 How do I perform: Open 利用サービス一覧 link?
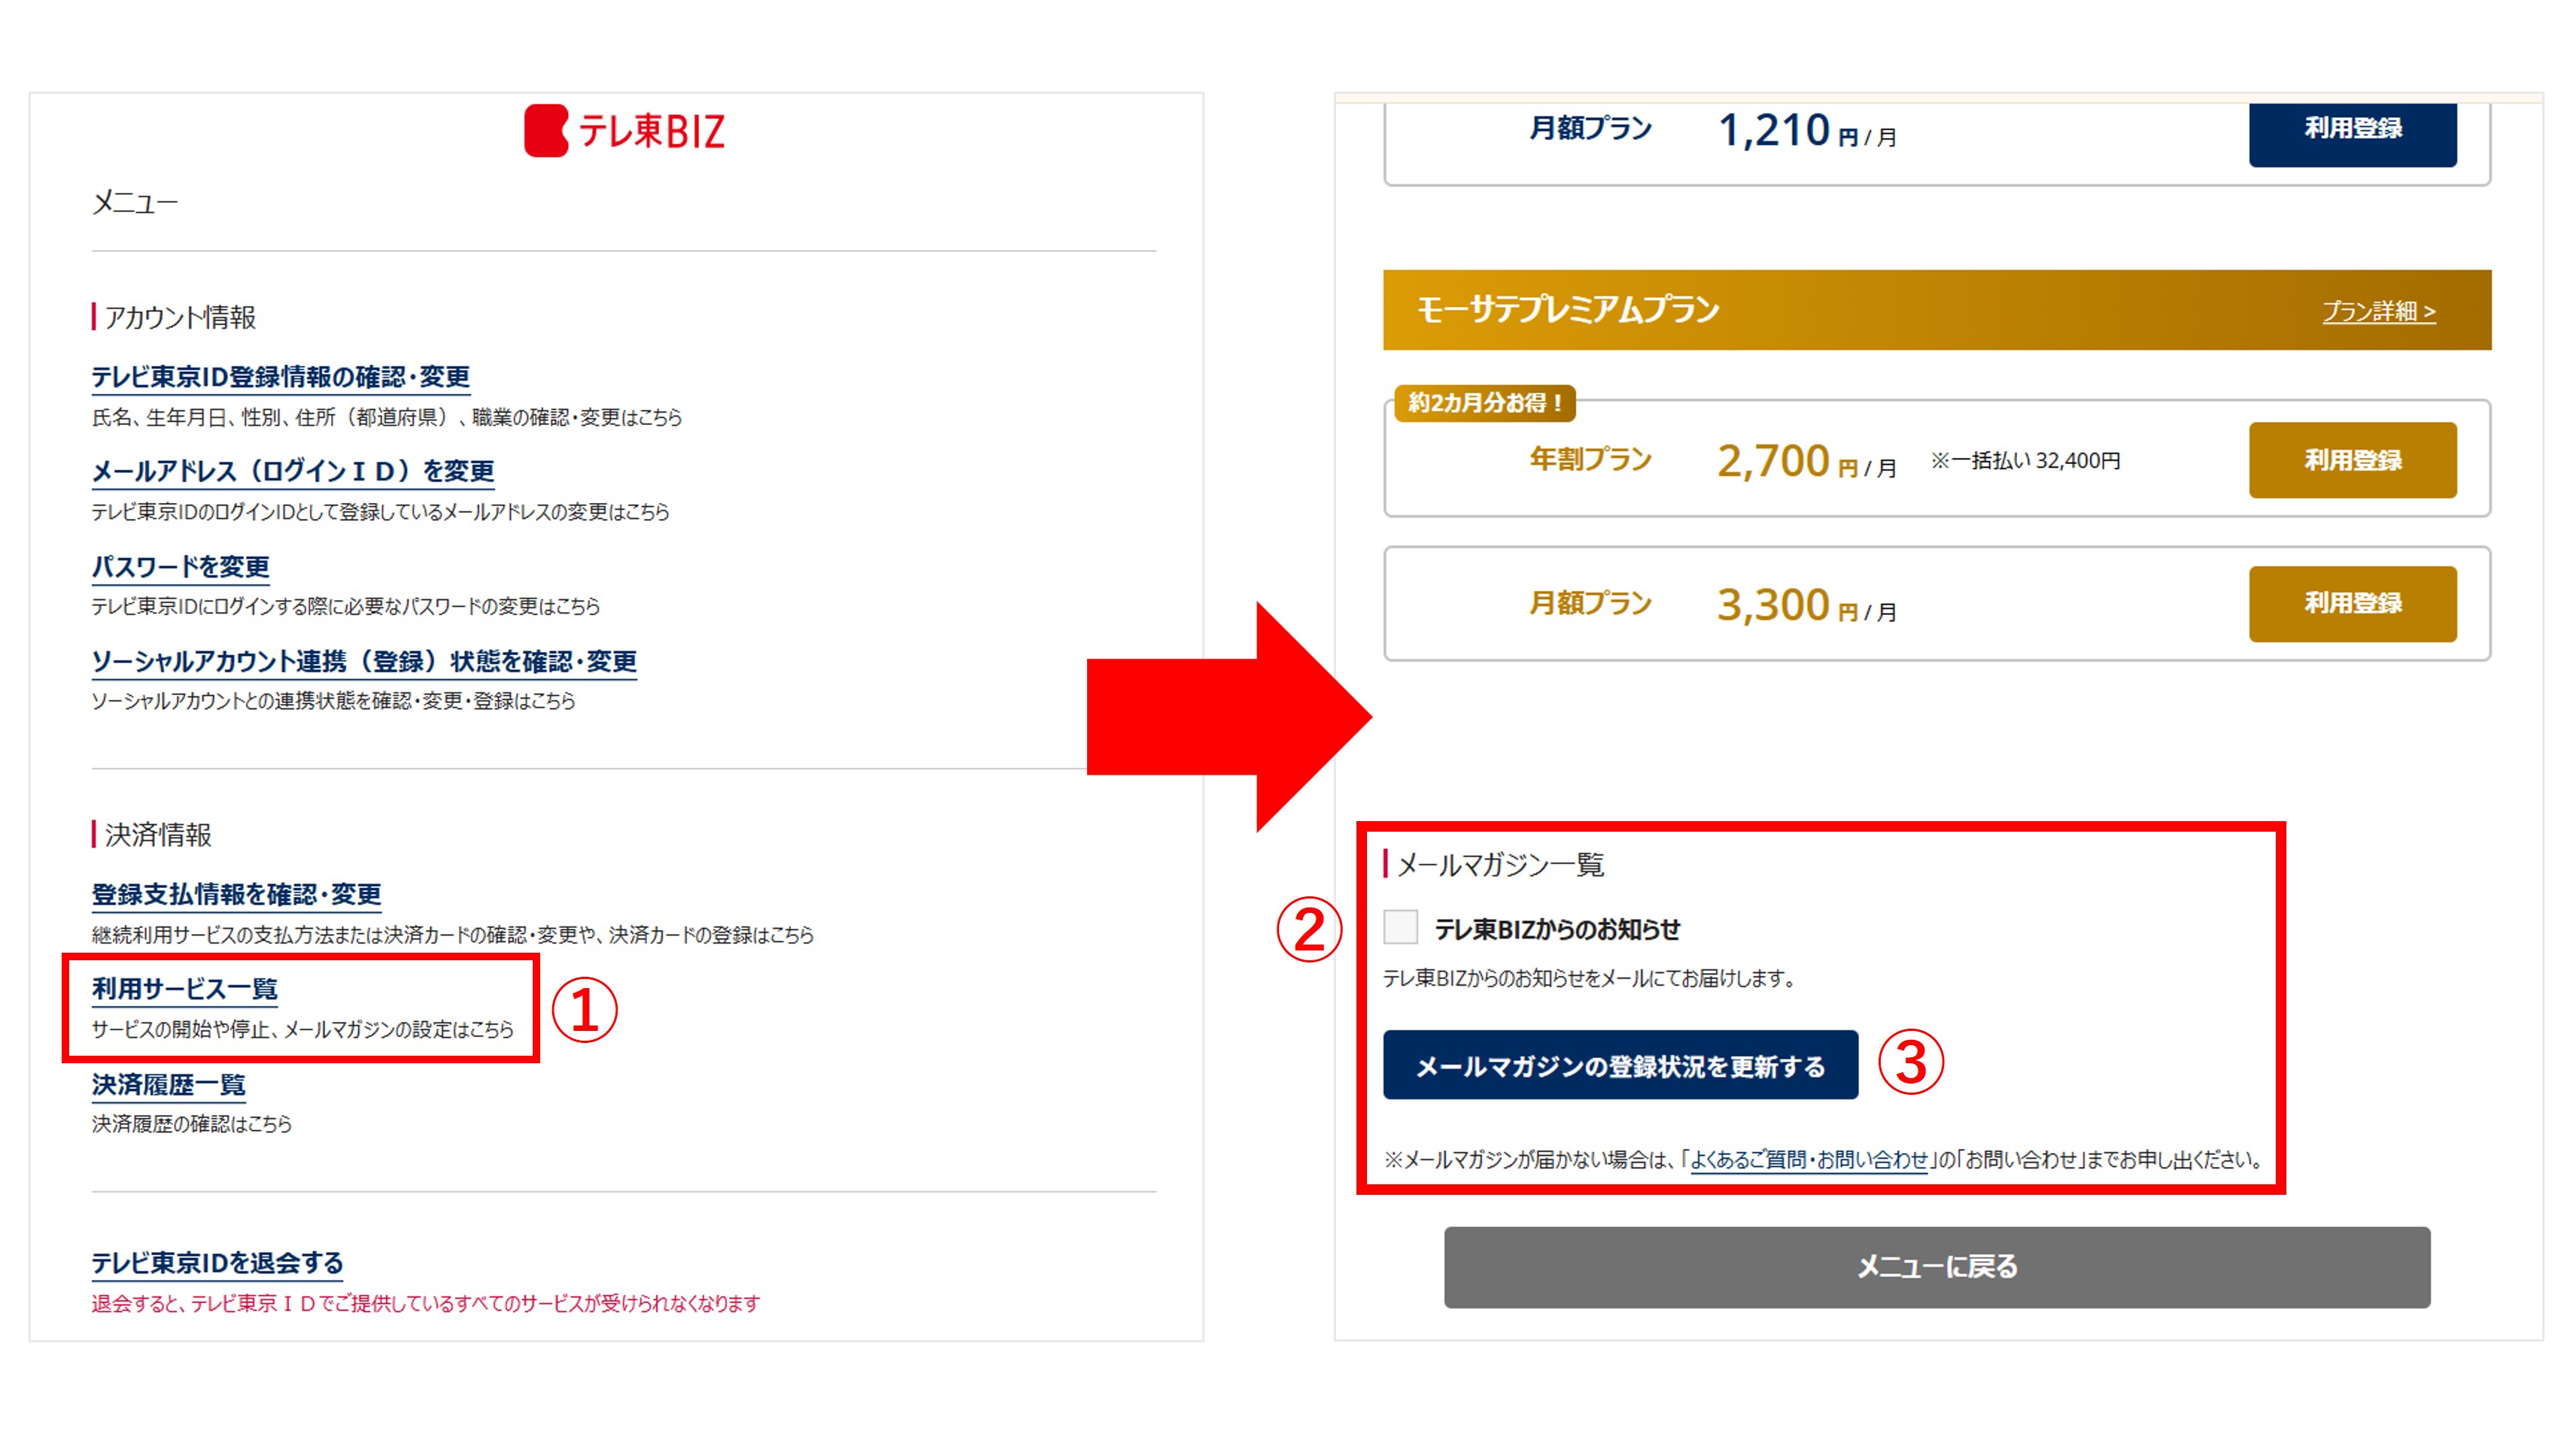coord(185,988)
